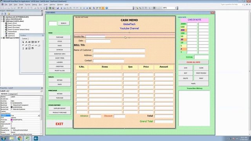Screen dimensions: 251x141
Task: Click the red EXIT button
Action: [x=59, y=124]
